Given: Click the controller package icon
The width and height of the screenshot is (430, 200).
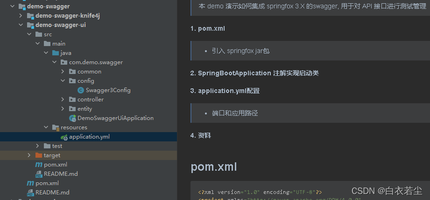Looking at the screenshot, I should point(72,99).
